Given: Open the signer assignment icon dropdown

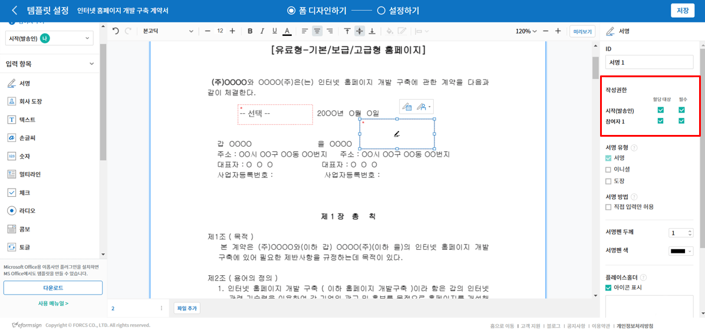Looking at the screenshot, I should 424,107.
